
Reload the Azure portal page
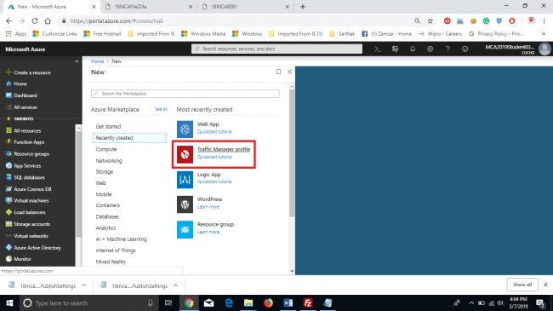tap(35, 20)
